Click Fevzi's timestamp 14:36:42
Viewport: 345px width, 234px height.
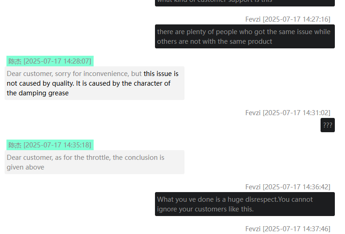click(288, 187)
